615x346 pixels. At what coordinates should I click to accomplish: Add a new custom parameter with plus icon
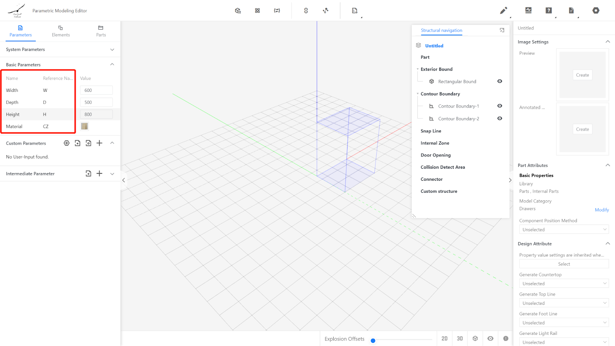point(100,143)
